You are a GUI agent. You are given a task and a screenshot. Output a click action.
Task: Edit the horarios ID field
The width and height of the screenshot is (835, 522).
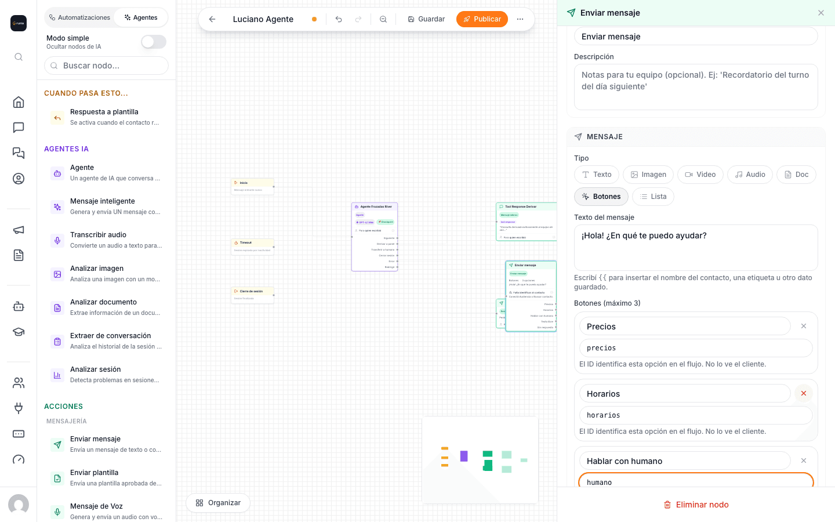pyautogui.click(x=696, y=415)
